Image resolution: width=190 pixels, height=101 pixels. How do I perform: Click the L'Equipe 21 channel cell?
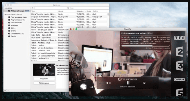[x=97, y=17]
